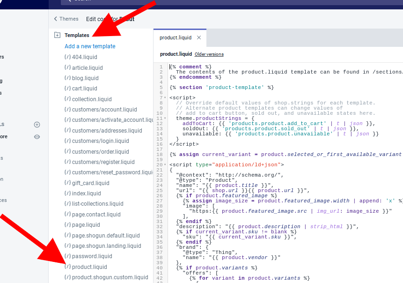
Task: Open page.shogun.landing.liquid template
Action: [103, 246]
